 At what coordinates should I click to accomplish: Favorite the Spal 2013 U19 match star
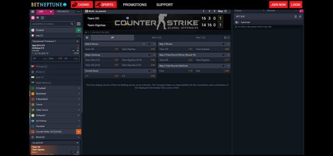(x=78, y=51)
